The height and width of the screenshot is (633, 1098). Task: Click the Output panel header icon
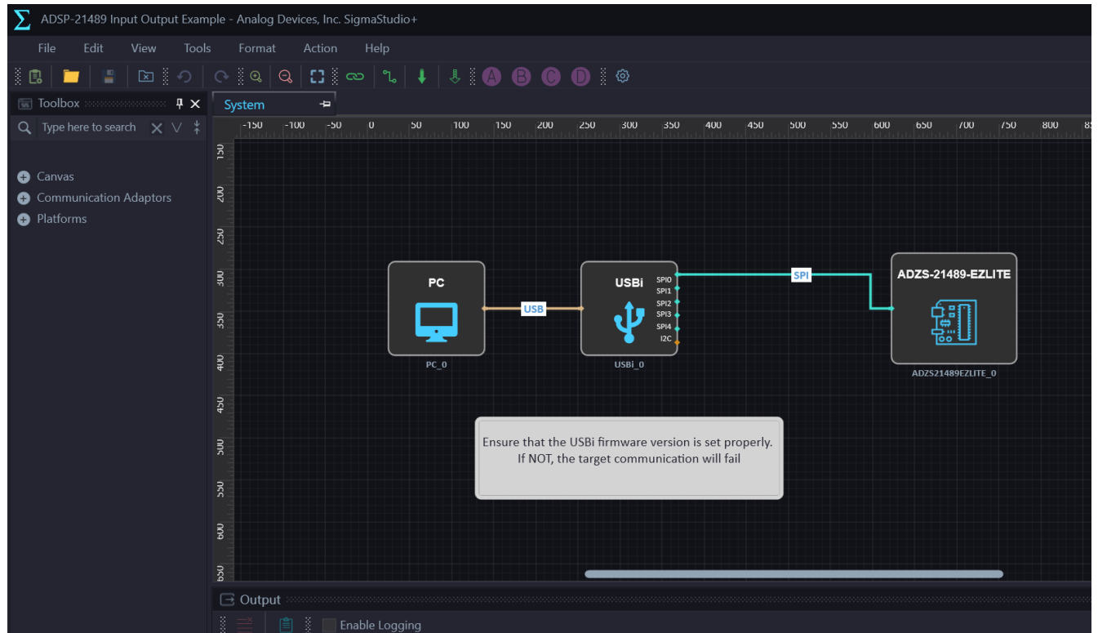coord(228,600)
